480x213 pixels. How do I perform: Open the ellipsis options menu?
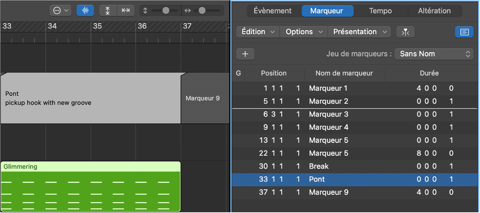pyautogui.click(x=61, y=11)
